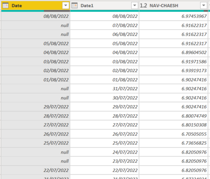This screenshot has height=179, width=210.
Task: Select the NAV-CHAESH column header
Action: click(173, 6)
